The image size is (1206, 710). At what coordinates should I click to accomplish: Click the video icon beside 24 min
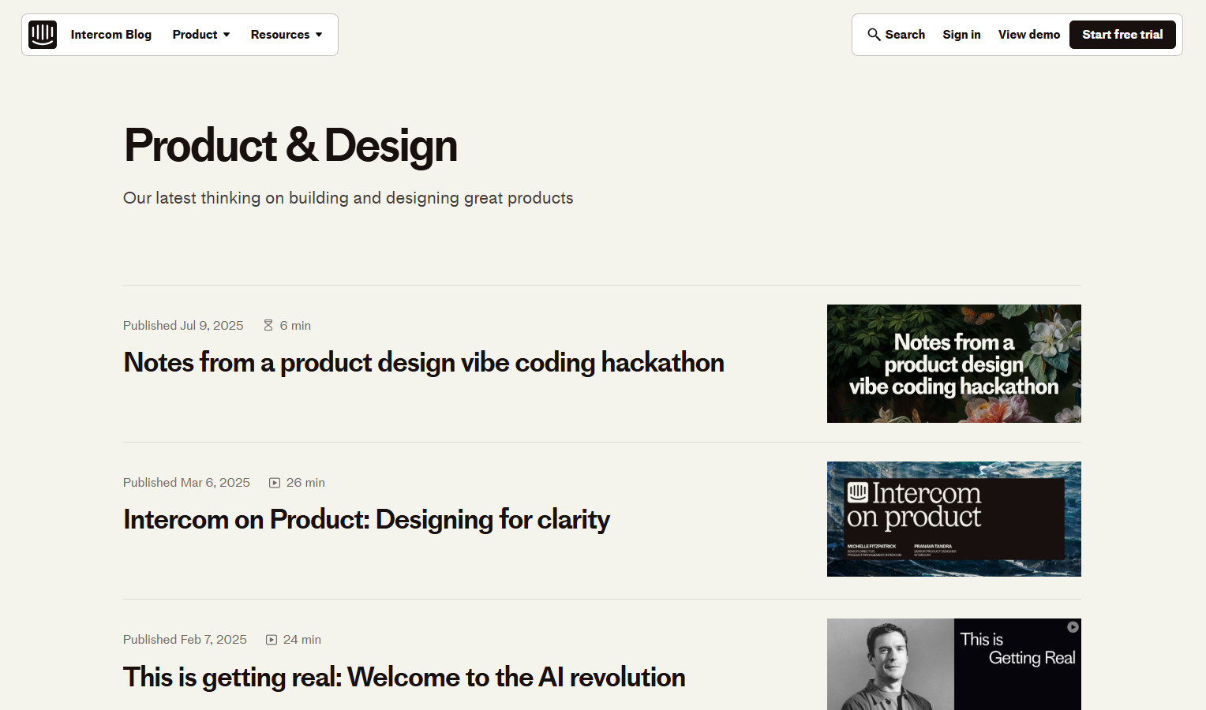(x=272, y=640)
